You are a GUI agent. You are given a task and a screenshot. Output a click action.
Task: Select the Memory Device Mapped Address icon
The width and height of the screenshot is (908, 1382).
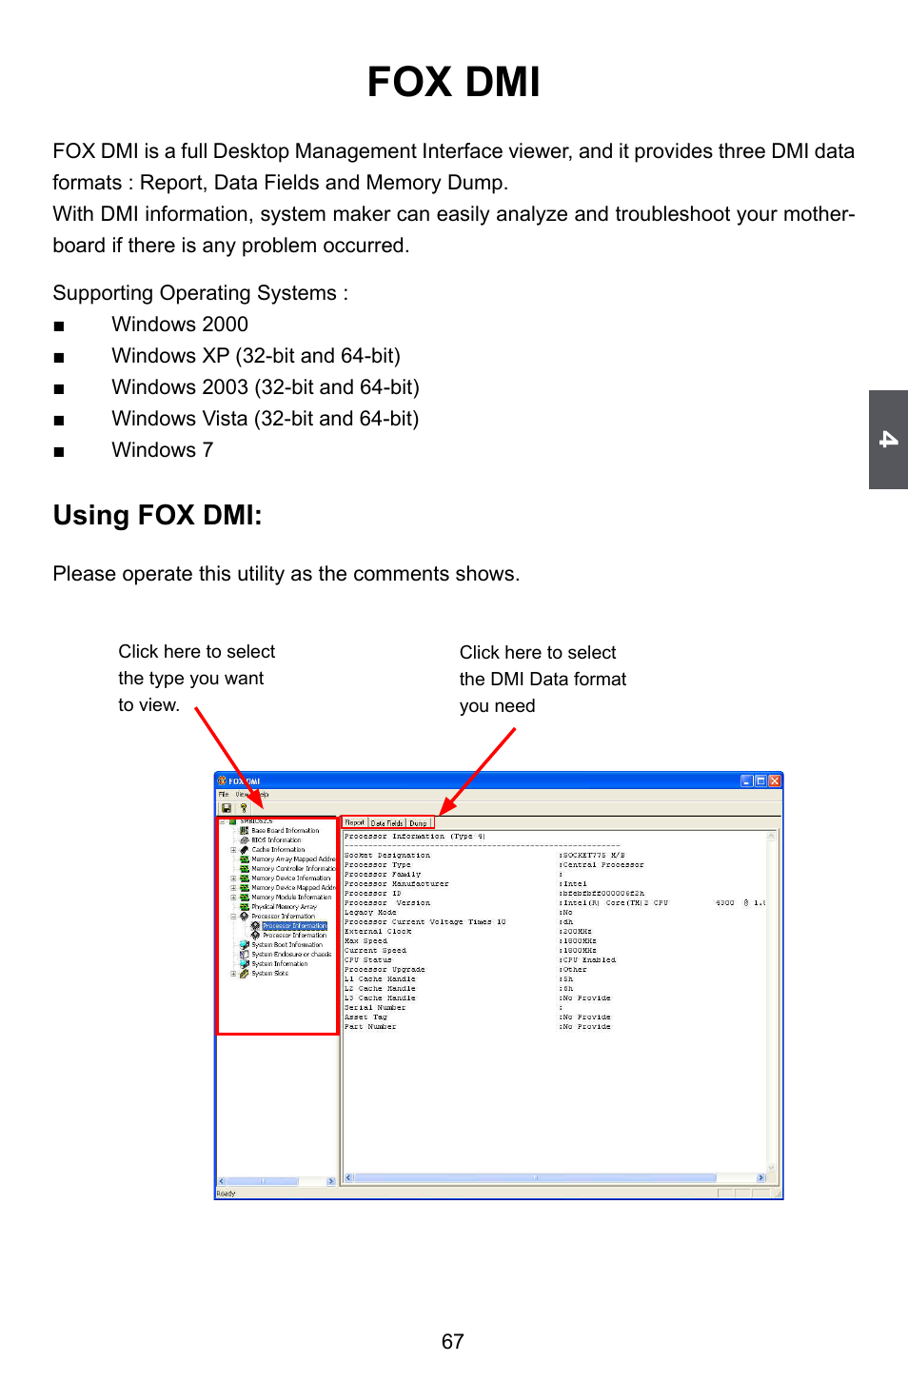[x=245, y=887]
